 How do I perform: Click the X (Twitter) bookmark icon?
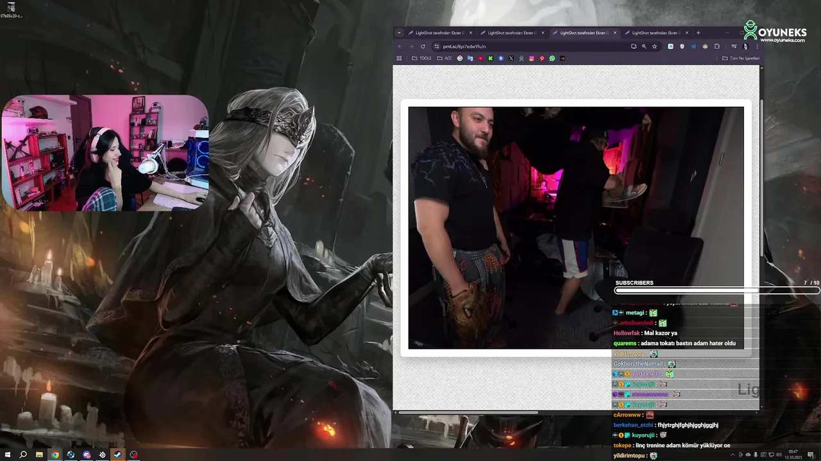(x=511, y=58)
